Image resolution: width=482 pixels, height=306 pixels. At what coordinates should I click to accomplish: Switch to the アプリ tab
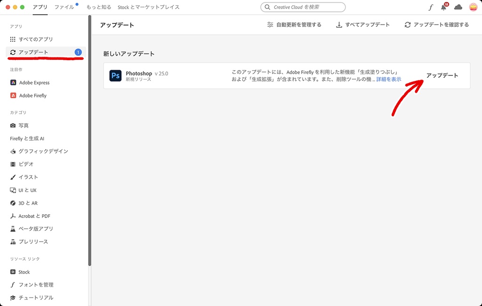coord(40,7)
